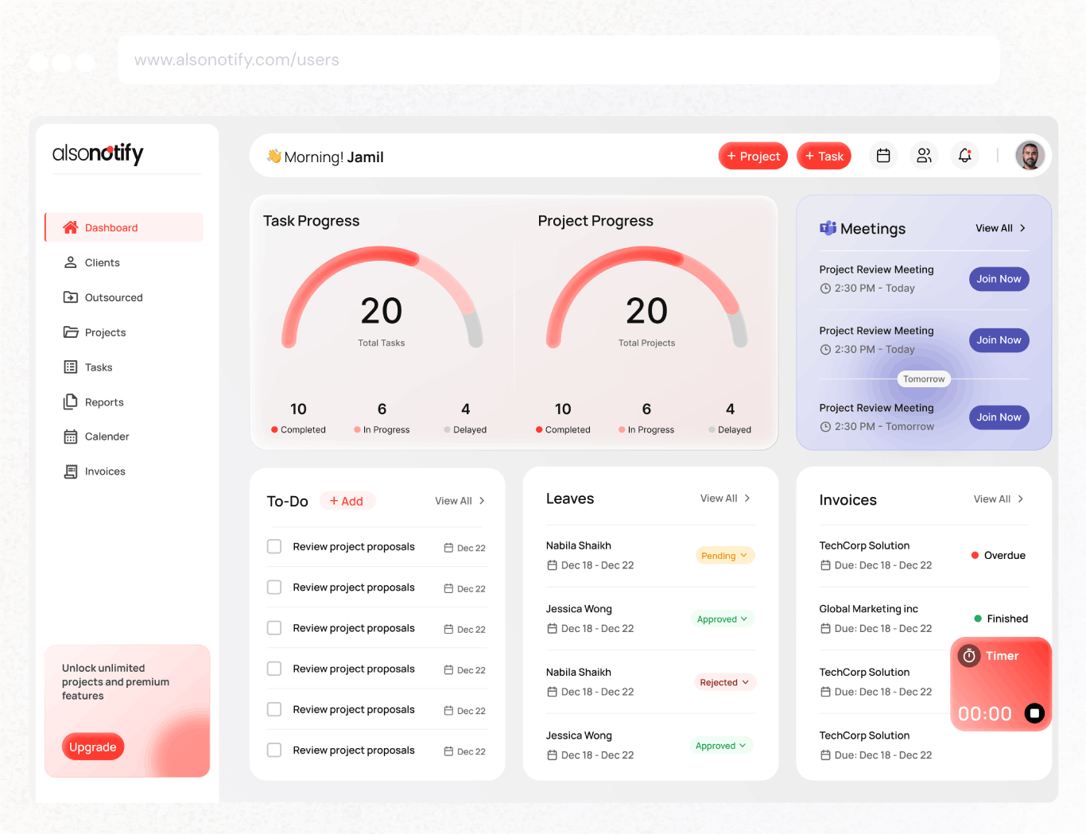This screenshot has height=834, width=1086.
Task: Expand first Approved dropdown for Jessica Wong
Action: click(722, 619)
